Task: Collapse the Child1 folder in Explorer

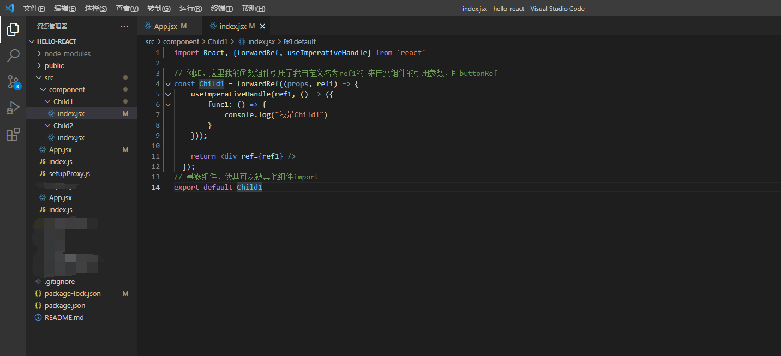Action: (48, 101)
